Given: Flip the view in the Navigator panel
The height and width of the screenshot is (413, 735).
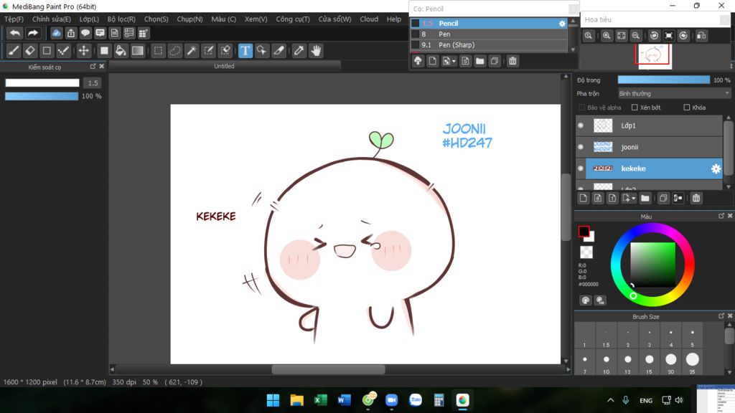Looking at the screenshot, I should pyautogui.click(x=701, y=36).
